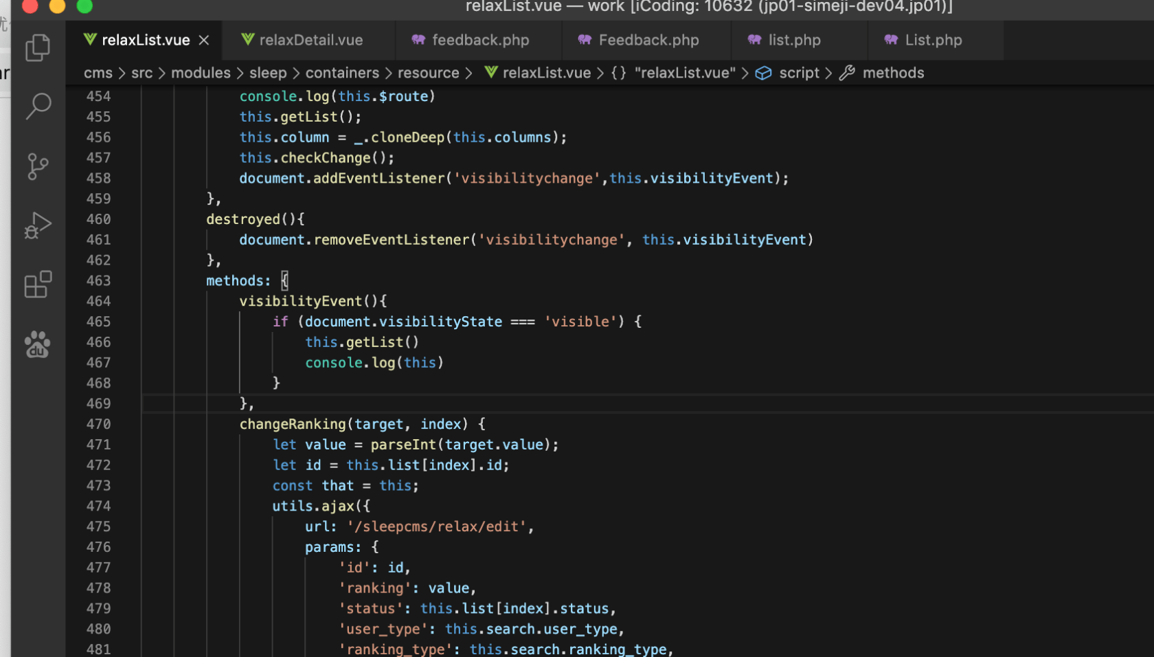Click the modules breadcrumb segment
1154x657 pixels.
pyautogui.click(x=201, y=73)
